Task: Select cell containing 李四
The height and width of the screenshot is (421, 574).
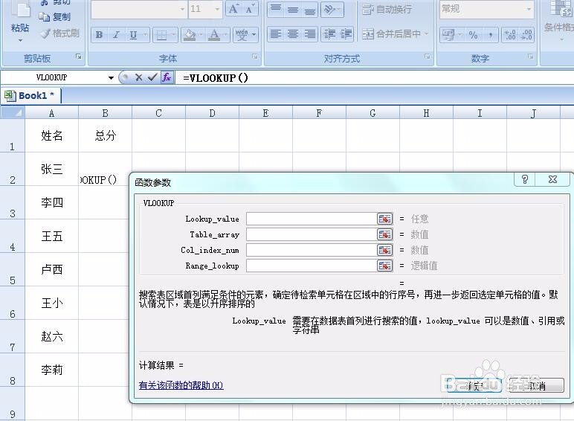Action: (51, 202)
